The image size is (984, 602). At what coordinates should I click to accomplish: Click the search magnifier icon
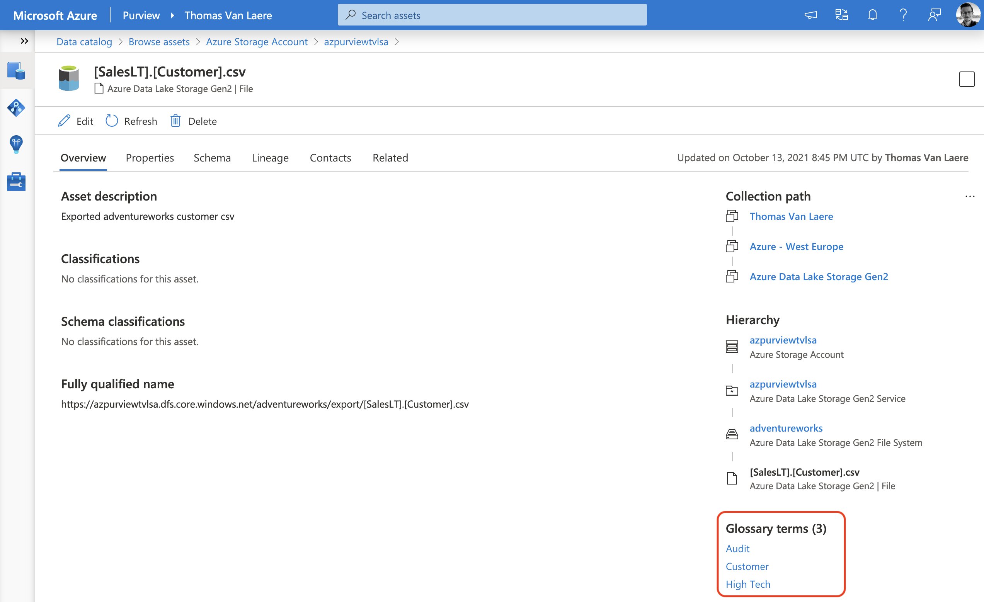[x=351, y=15]
